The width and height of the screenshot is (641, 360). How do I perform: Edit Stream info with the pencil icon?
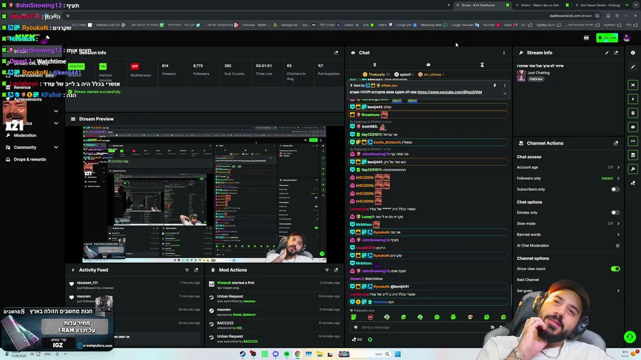607,52
